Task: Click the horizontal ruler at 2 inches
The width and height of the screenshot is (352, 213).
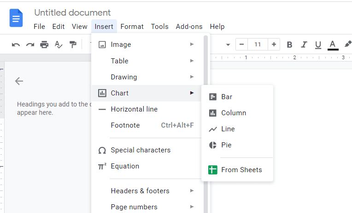Action: (294, 57)
